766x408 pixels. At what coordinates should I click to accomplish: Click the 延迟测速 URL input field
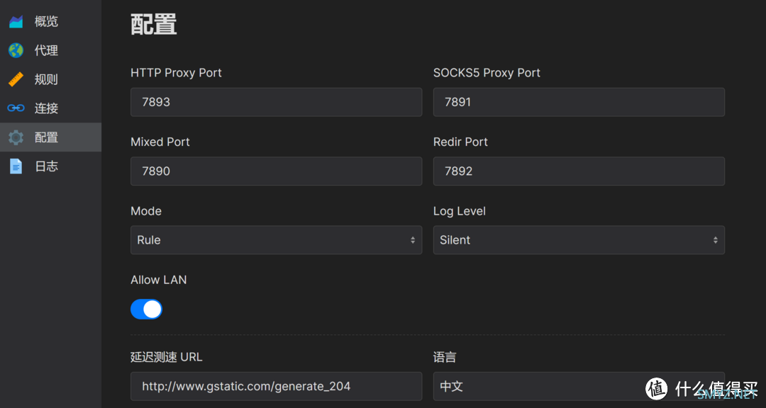(x=276, y=387)
